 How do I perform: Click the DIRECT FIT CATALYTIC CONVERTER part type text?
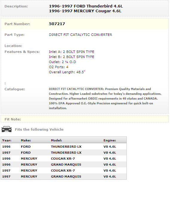(x=81, y=35)
